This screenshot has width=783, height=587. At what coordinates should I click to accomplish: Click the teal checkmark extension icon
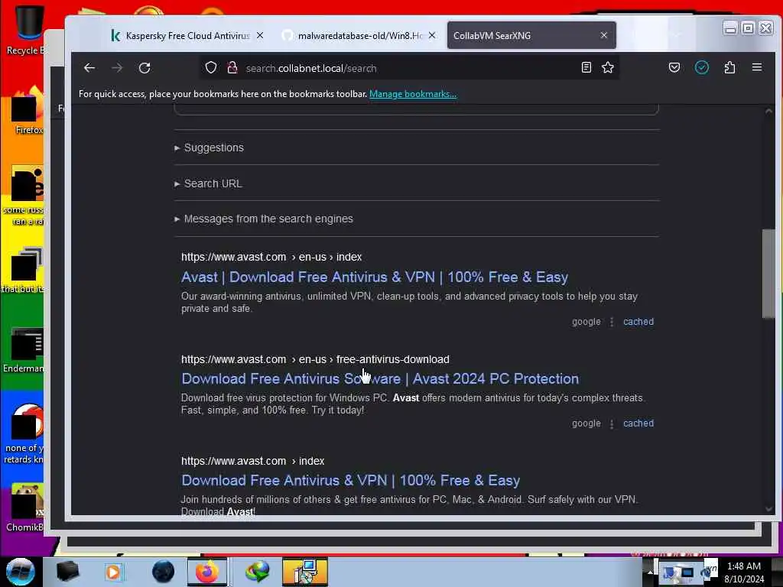click(702, 67)
